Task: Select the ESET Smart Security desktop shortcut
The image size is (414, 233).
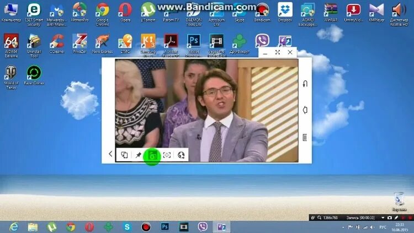Action: (x=34, y=15)
